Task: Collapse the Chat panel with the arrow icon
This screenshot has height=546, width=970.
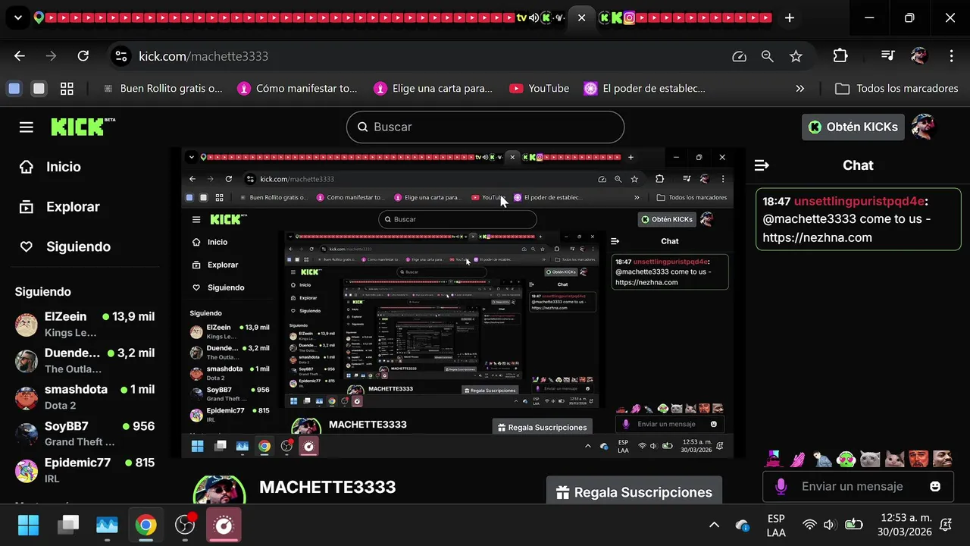Action: (762, 165)
